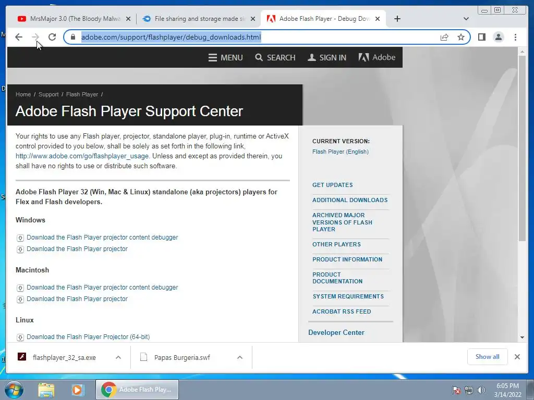Open Archived Major Versions of Flash Player
This screenshot has height=400, width=534.
[x=342, y=222]
